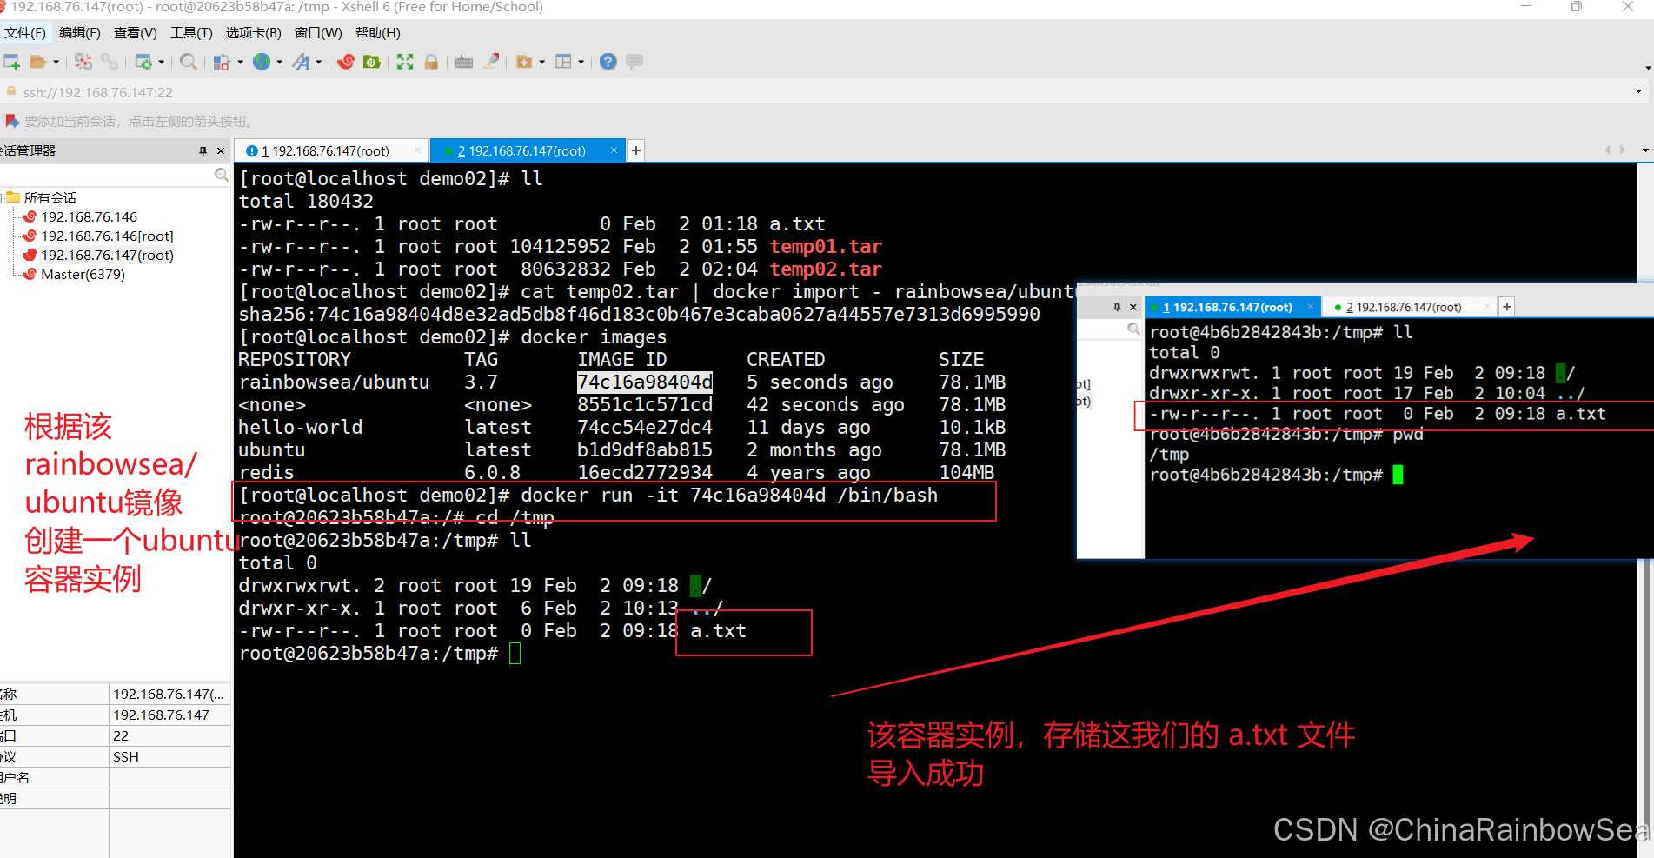
Task: Click the session manager search magnifier icon
Action: pyautogui.click(x=222, y=176)
